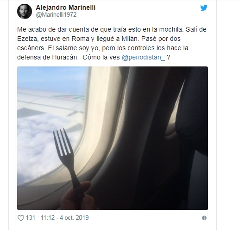Open the 11:12 - 4 oct. 2019 timestamp
This screenshot has height=230, width=239.
click(x=65, y=217)
